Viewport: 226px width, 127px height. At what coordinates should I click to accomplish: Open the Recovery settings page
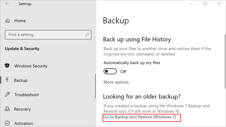(x=22, y=109)
